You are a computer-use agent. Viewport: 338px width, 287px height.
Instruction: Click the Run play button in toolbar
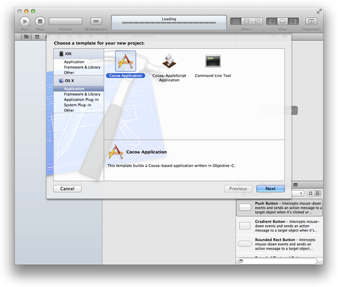25,21
